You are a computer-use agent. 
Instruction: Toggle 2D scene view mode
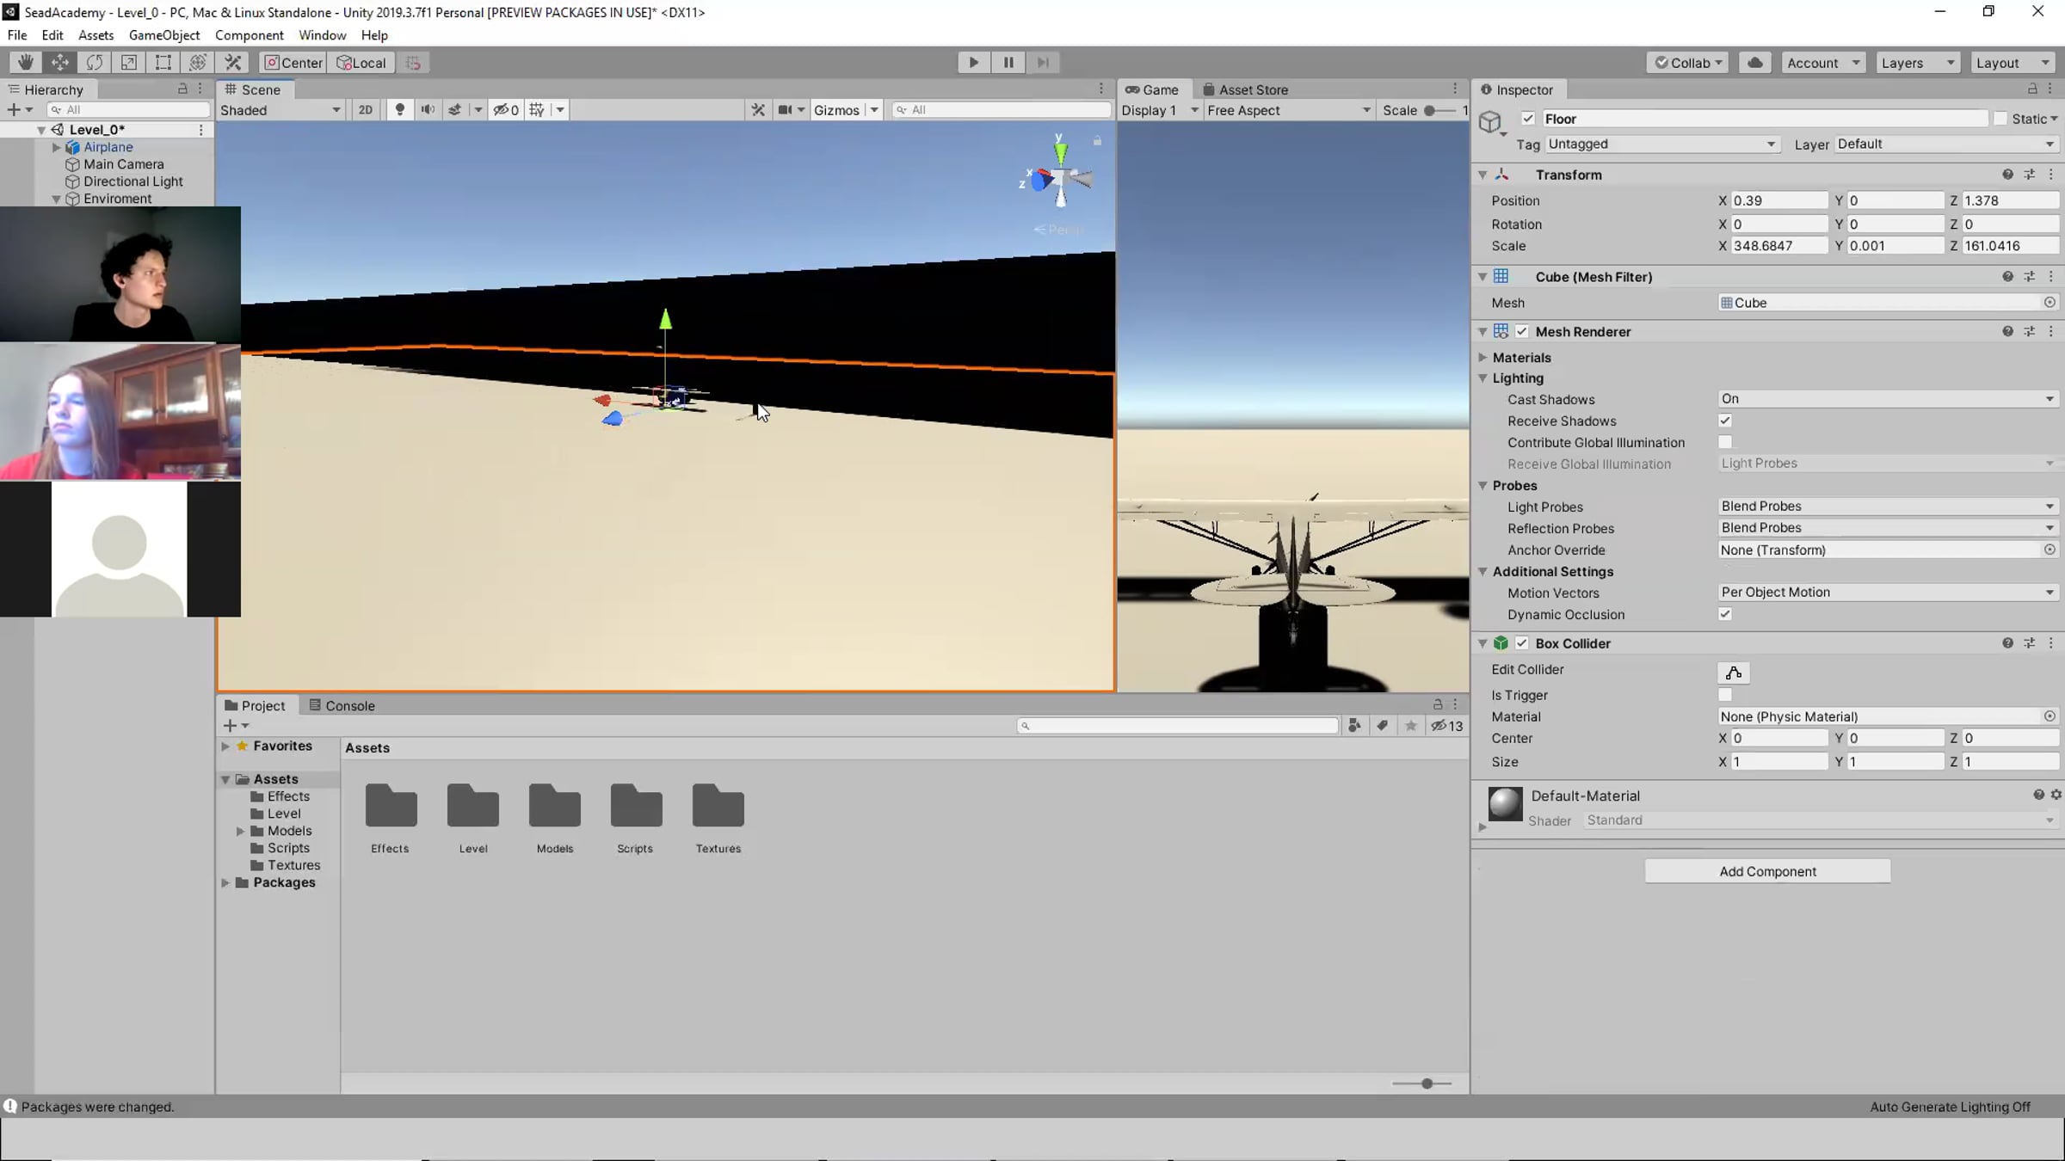tap(366, 109)
